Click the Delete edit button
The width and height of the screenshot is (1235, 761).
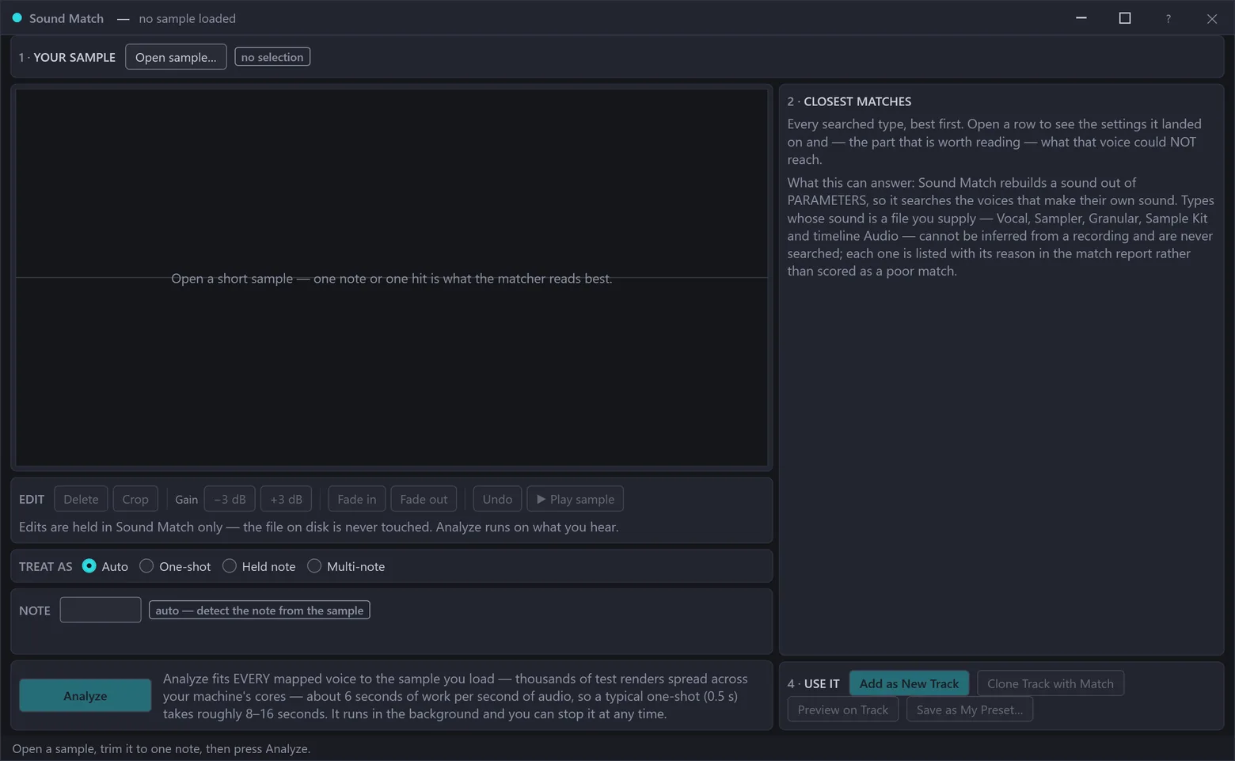[x=81, y=499]
